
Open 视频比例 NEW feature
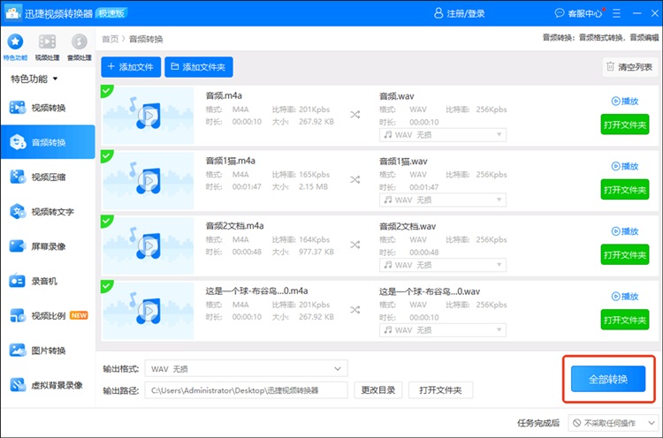point(48,315)
